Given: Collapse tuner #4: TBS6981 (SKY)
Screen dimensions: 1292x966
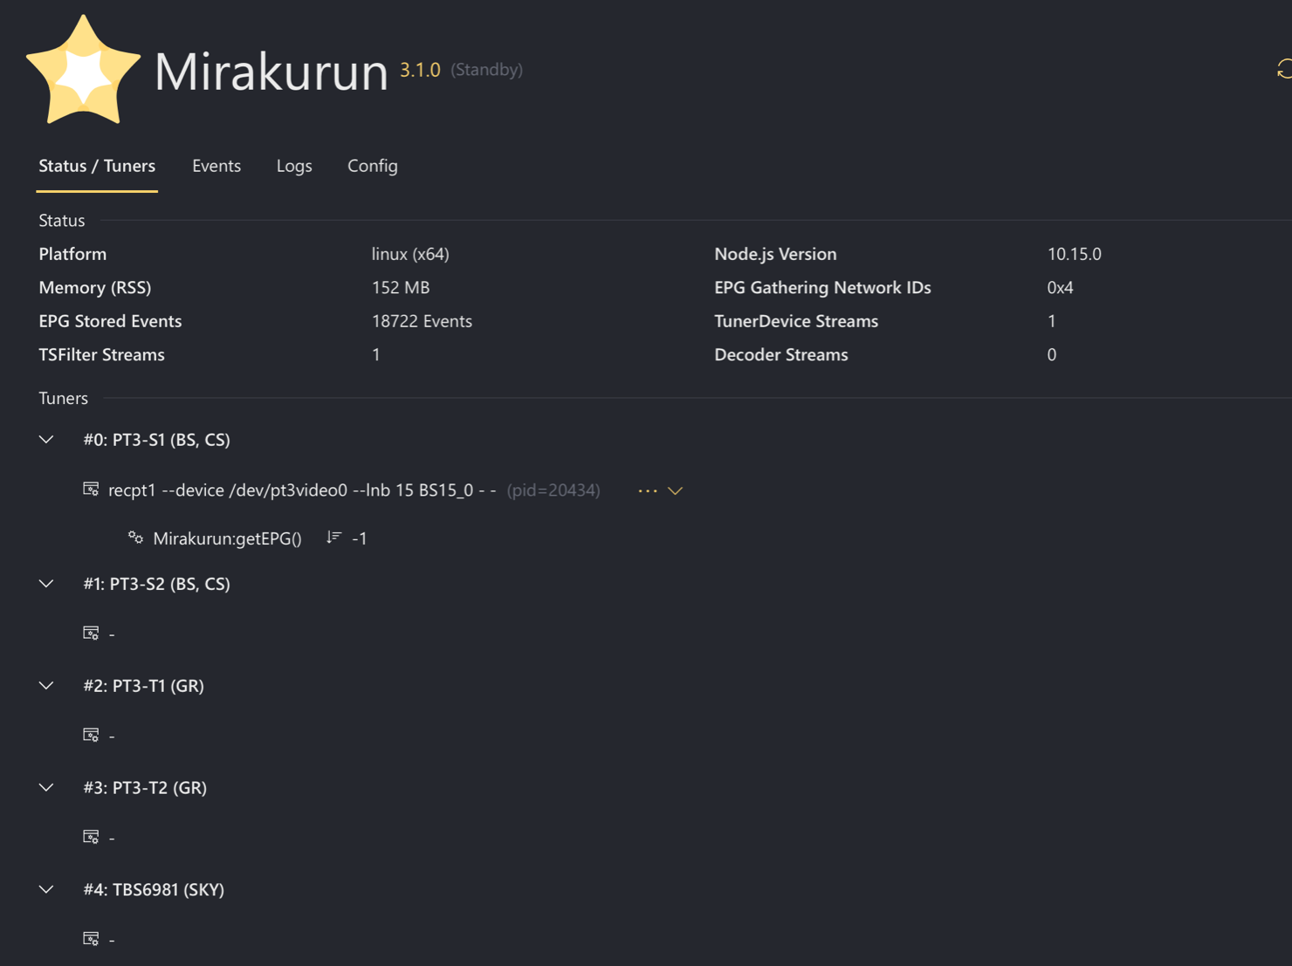Looking at the screenshot, I should click(46, 890).
